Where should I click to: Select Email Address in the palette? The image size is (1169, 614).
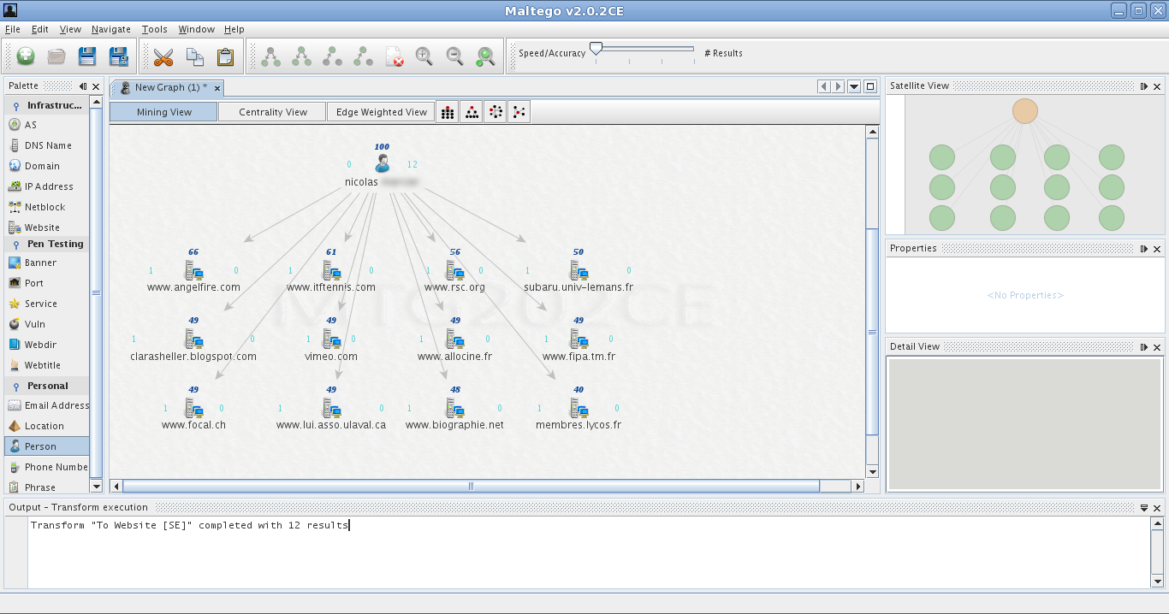click(56, 405)
